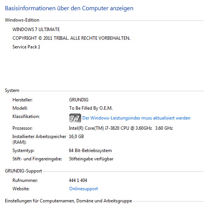The width and height of the screenshot is (204, 205).
Task: Click the System section header
Action: 12,90
